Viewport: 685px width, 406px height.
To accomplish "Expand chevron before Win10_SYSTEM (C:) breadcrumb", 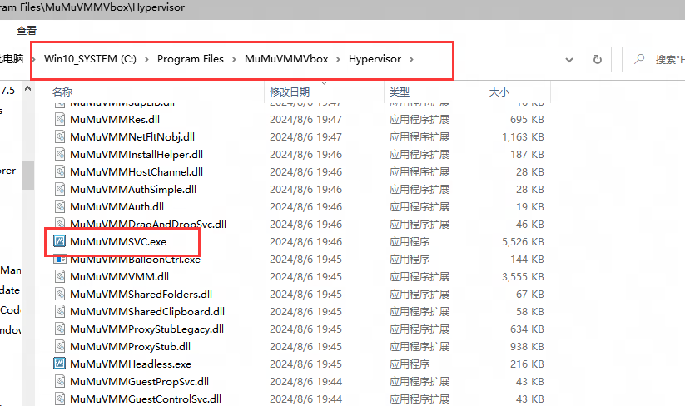I will tap(33, 59).
